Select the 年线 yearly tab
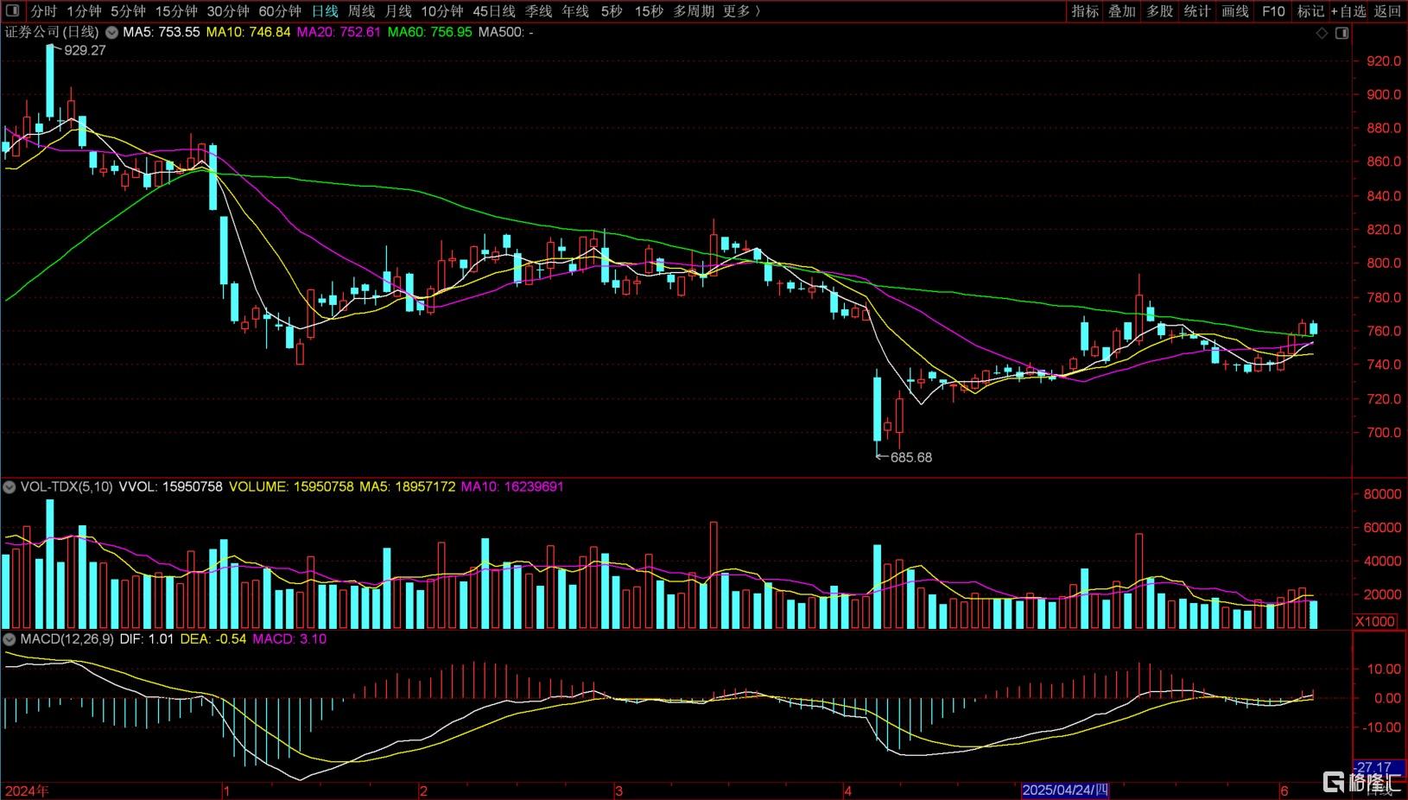Image resolution: width=1408 pixels, height=800 pixels. point(575,11)
